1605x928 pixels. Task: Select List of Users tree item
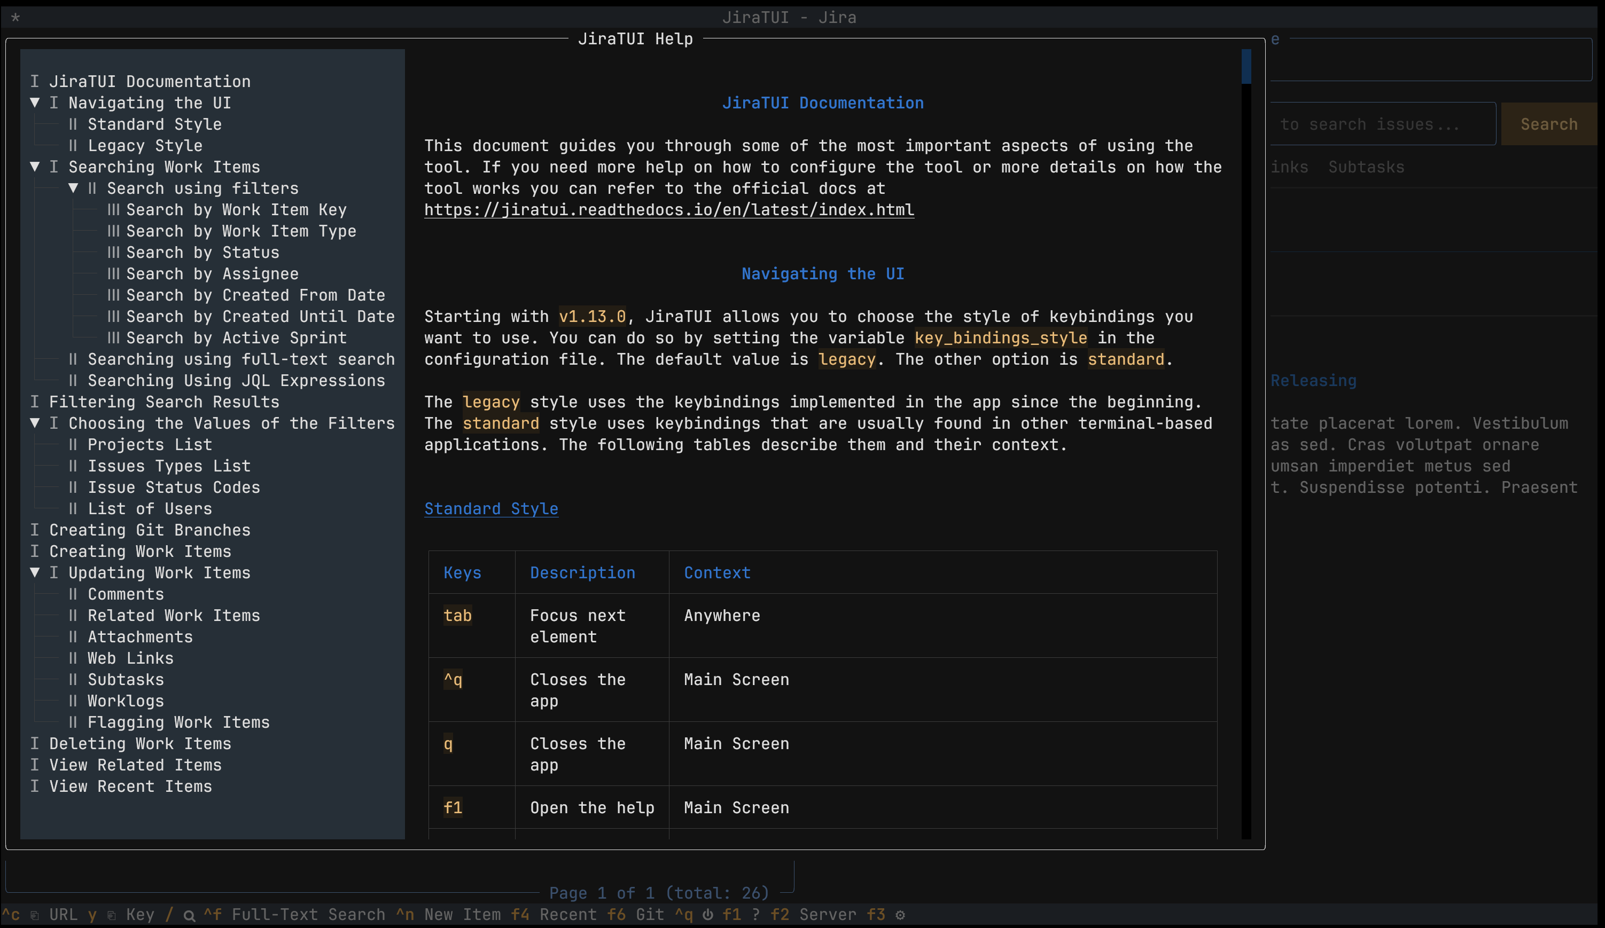coord(150,508)
